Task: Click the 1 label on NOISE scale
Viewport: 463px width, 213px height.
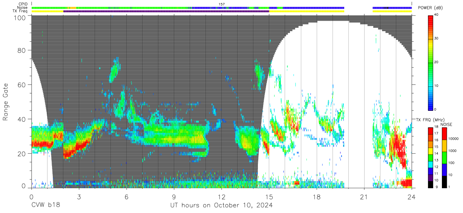Action: point(449,187)
